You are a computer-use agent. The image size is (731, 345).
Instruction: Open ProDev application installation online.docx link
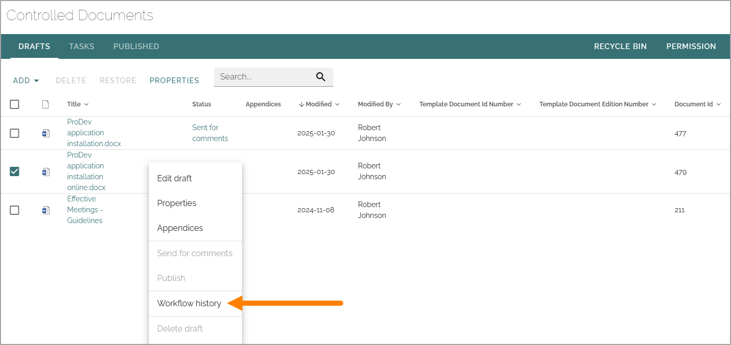pyautogui.click(x=86, y=171)
